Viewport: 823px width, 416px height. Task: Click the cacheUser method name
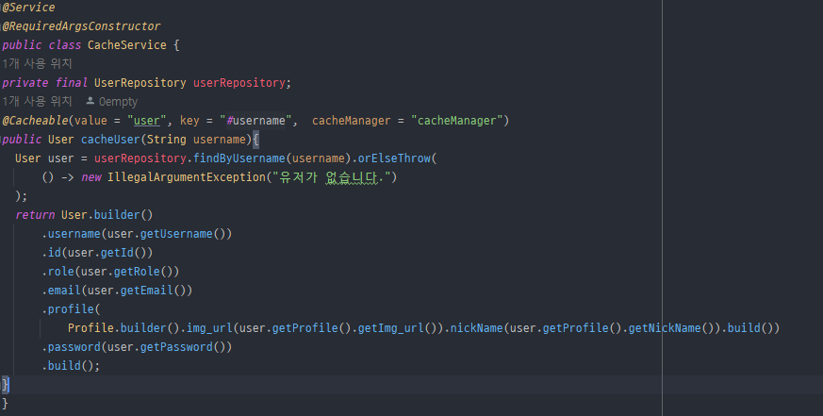coord(110,140)
